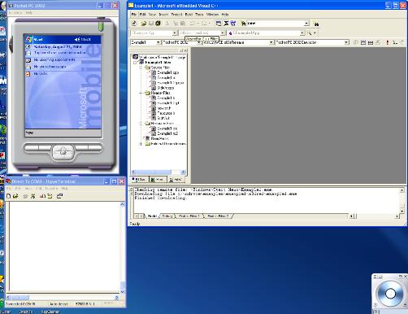
Task: Open the Tools menu in eMbedded Visual C++
Action: (199, 15)
